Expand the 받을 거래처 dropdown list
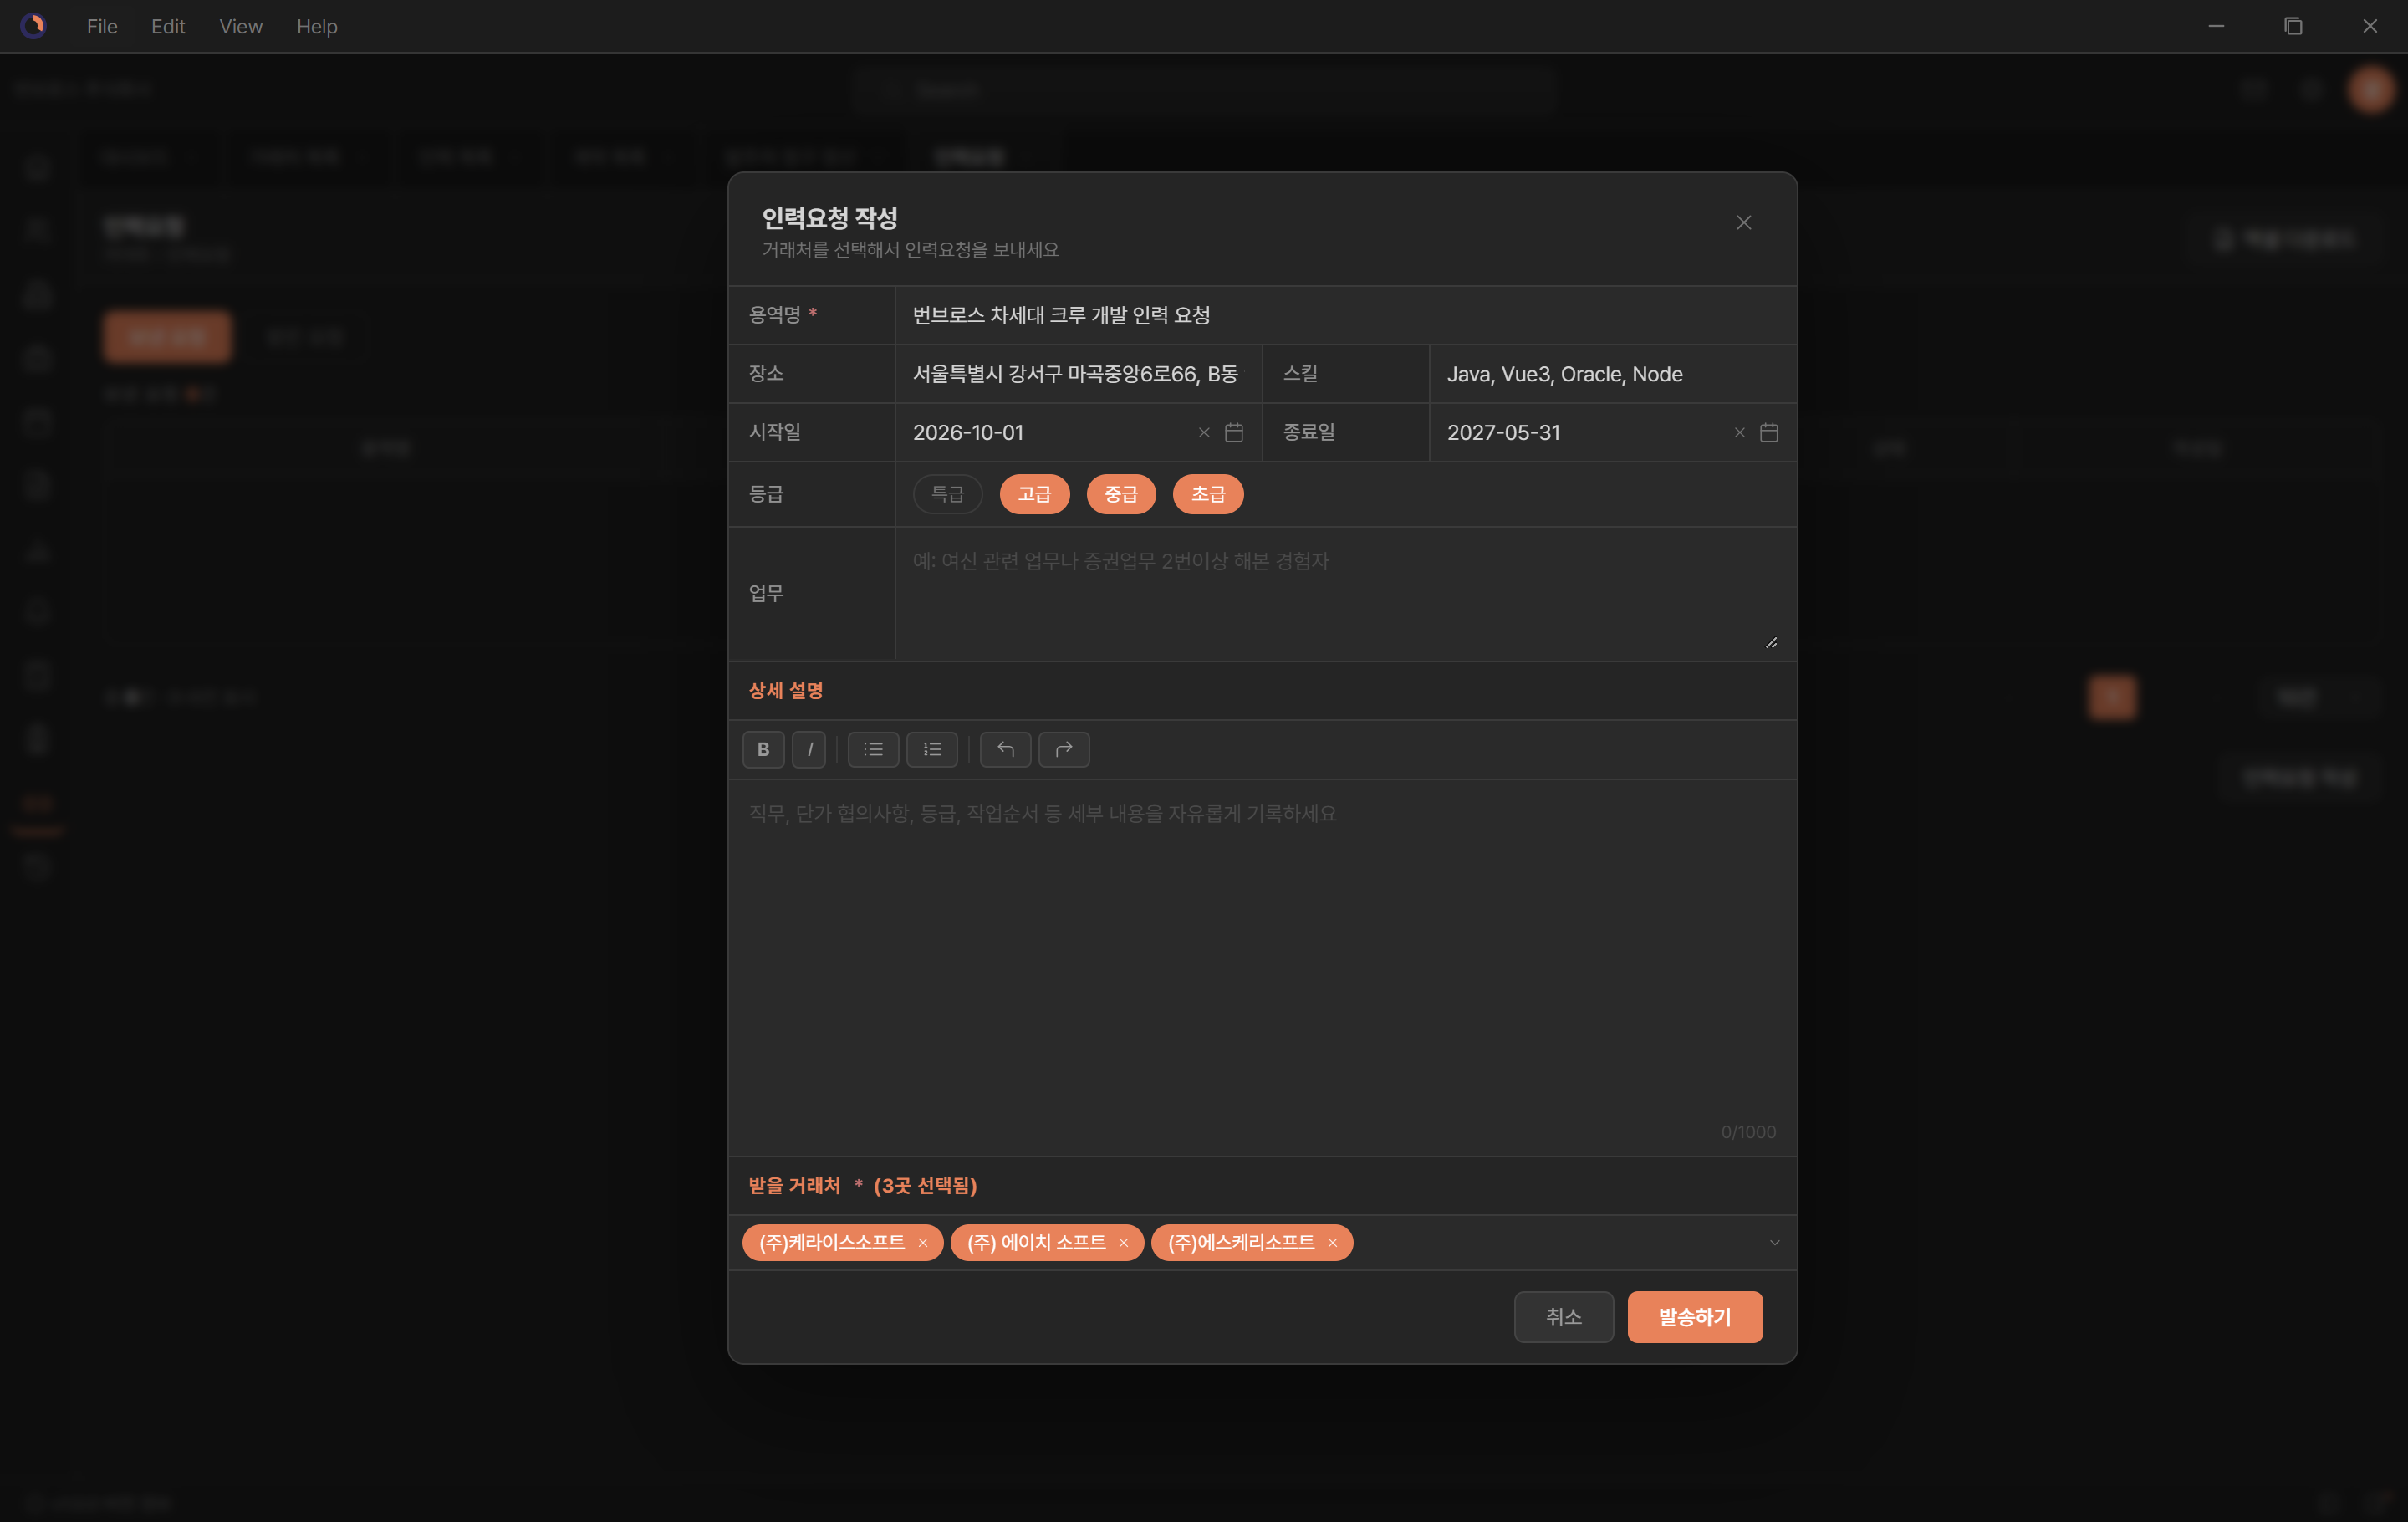The width and height of the screenshot is (2408, 1522). pos(1774,1242)
